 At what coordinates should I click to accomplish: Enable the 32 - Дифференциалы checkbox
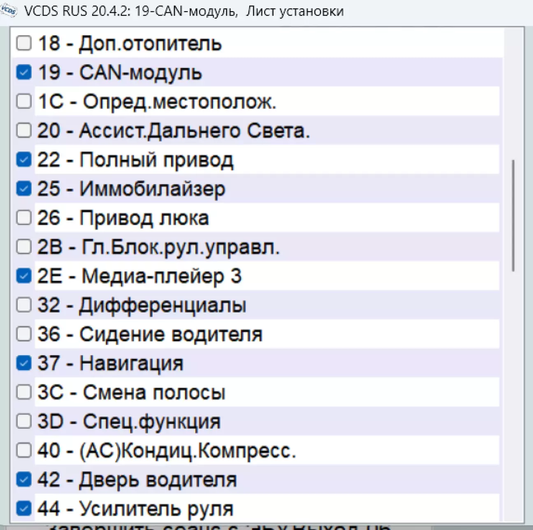coord(24,305)
